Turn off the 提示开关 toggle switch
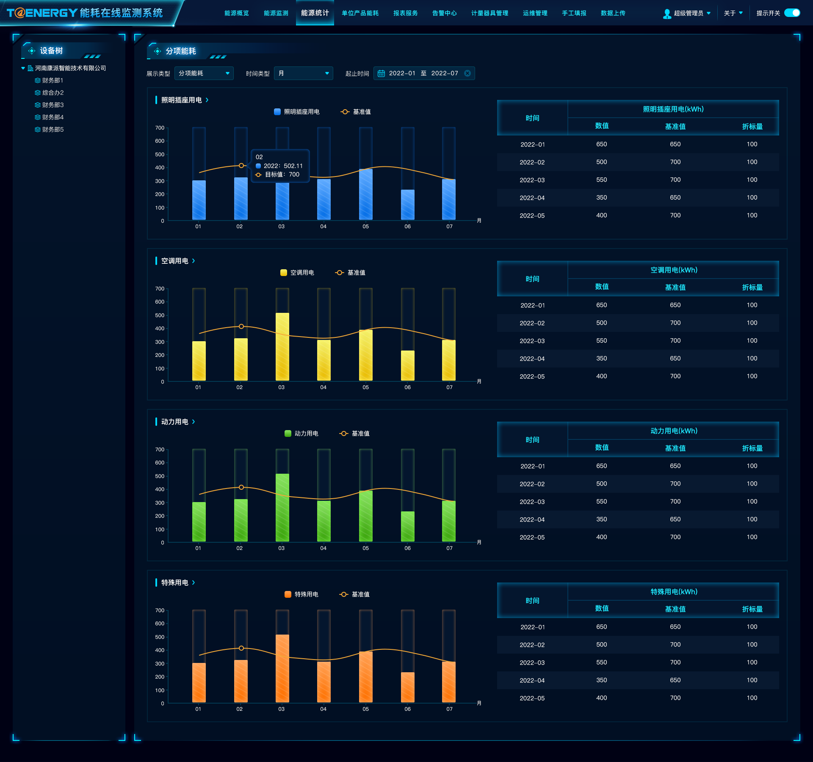 pyautogui.click(x=791, y=13)
